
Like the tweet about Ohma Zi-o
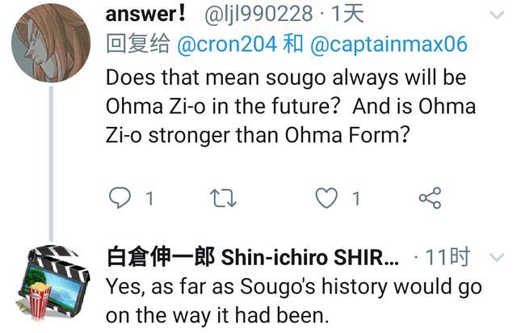point(326,197)
